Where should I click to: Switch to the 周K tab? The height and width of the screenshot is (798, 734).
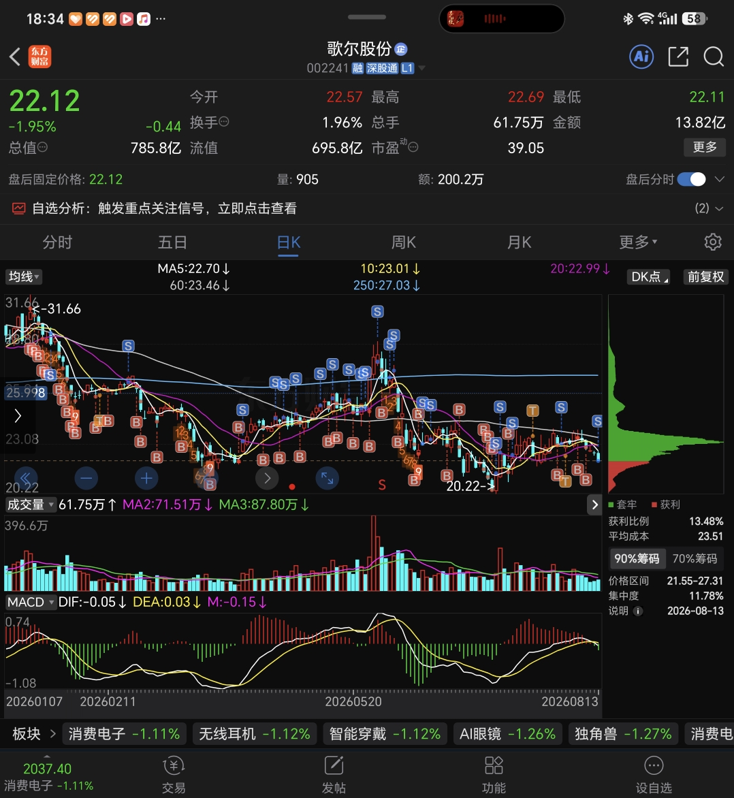click(x=403, y=242)
